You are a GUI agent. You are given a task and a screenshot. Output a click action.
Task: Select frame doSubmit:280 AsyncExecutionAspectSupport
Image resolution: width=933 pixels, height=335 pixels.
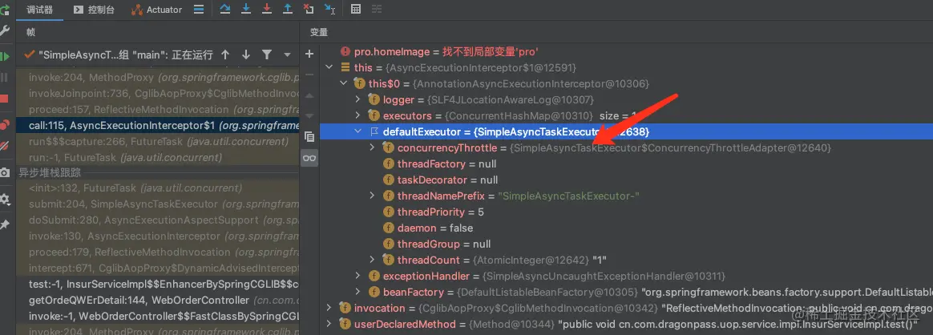[157, 220]
